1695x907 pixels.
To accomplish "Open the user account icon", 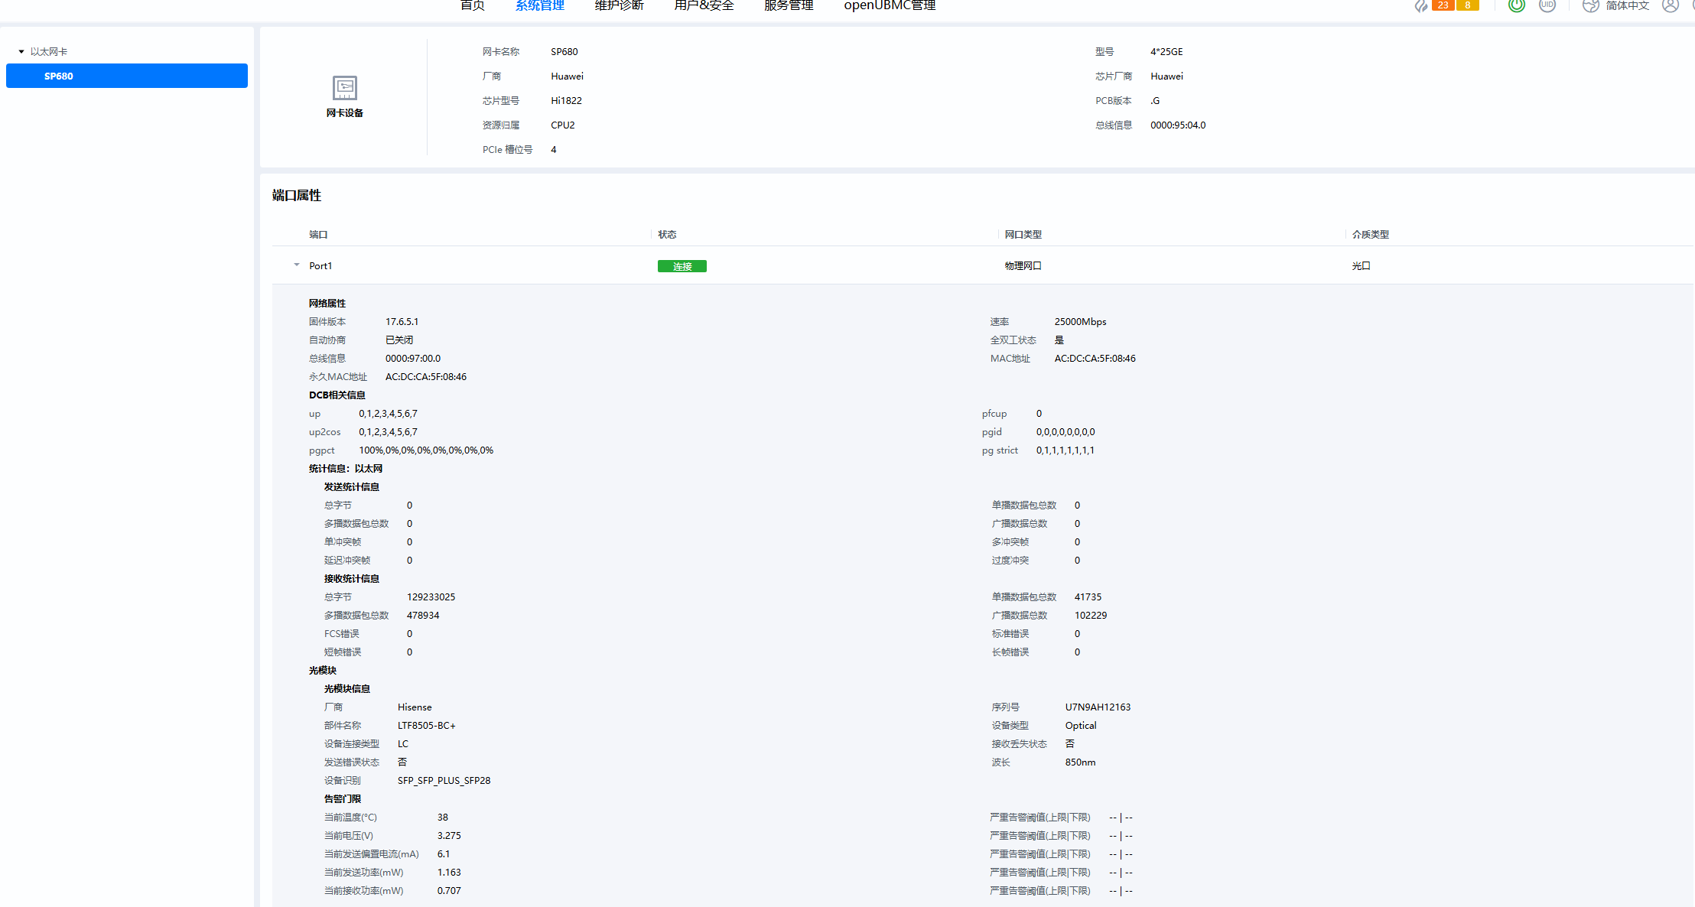I will click(1671, 5).
